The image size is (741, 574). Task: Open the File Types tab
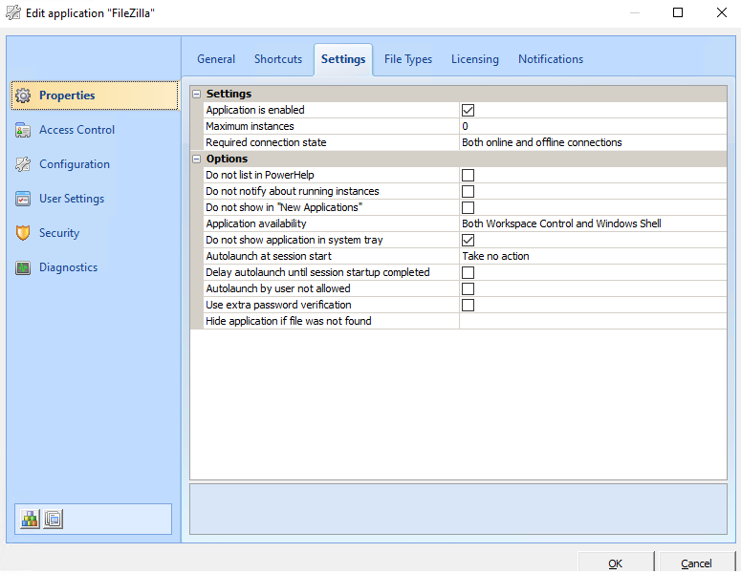408,59
